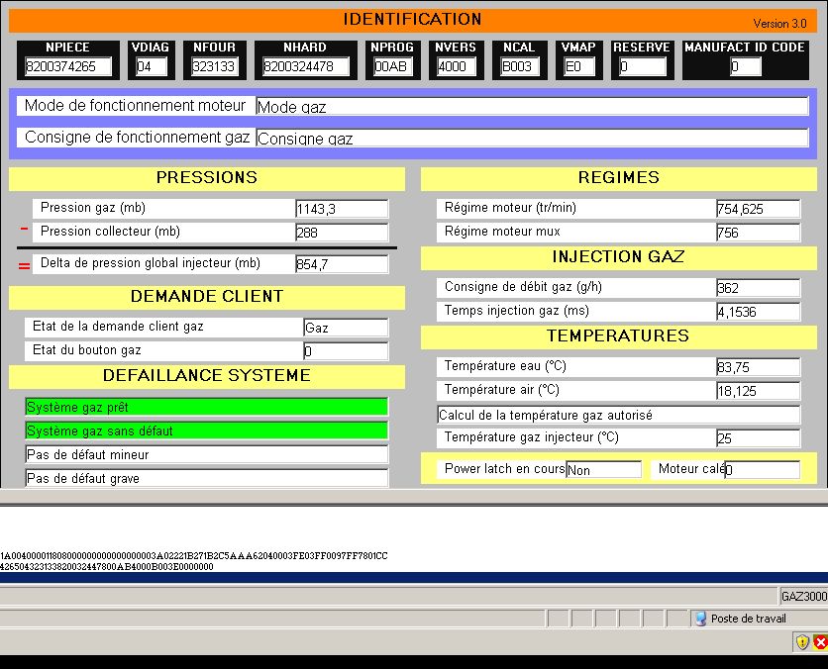828x669 pixels.
Task: Click the red minus sign beside Pression collecteur
Action: (24, 230)
